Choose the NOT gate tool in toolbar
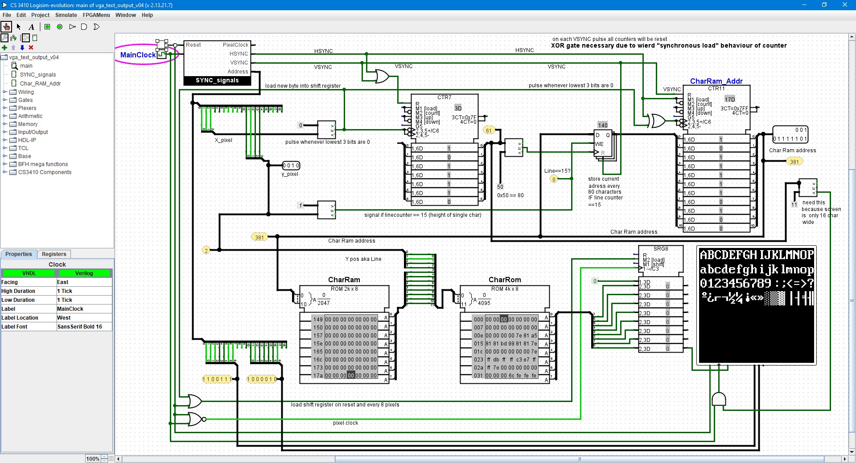 click(x=72, y=27)
